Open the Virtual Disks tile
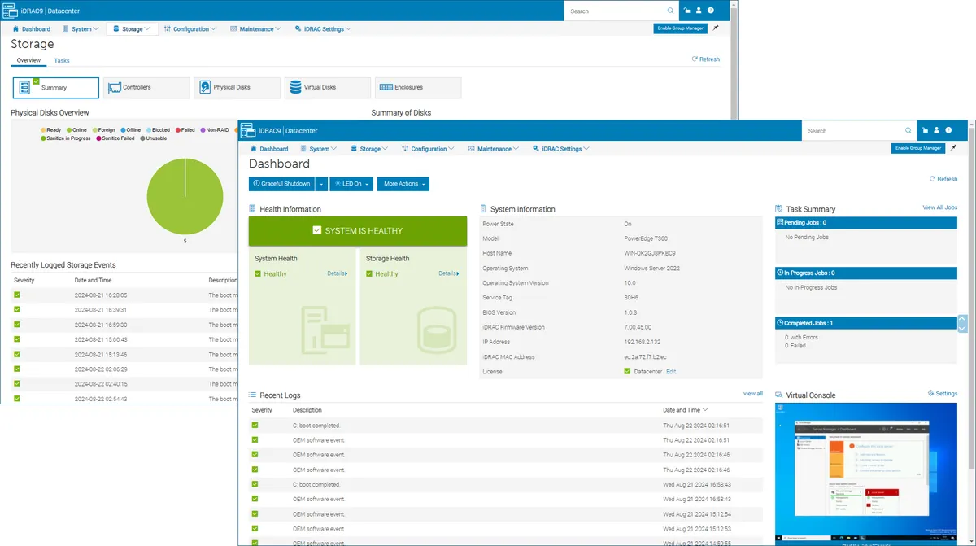The image size is (976, 546). point(328,87)
